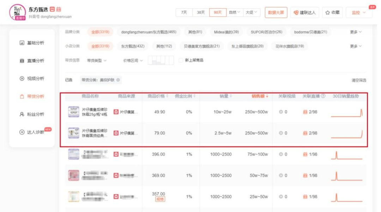Viewport: 381px width, 212px height.
Task: Open the 数据大屏 button
Action: click(x=276, y=13)
